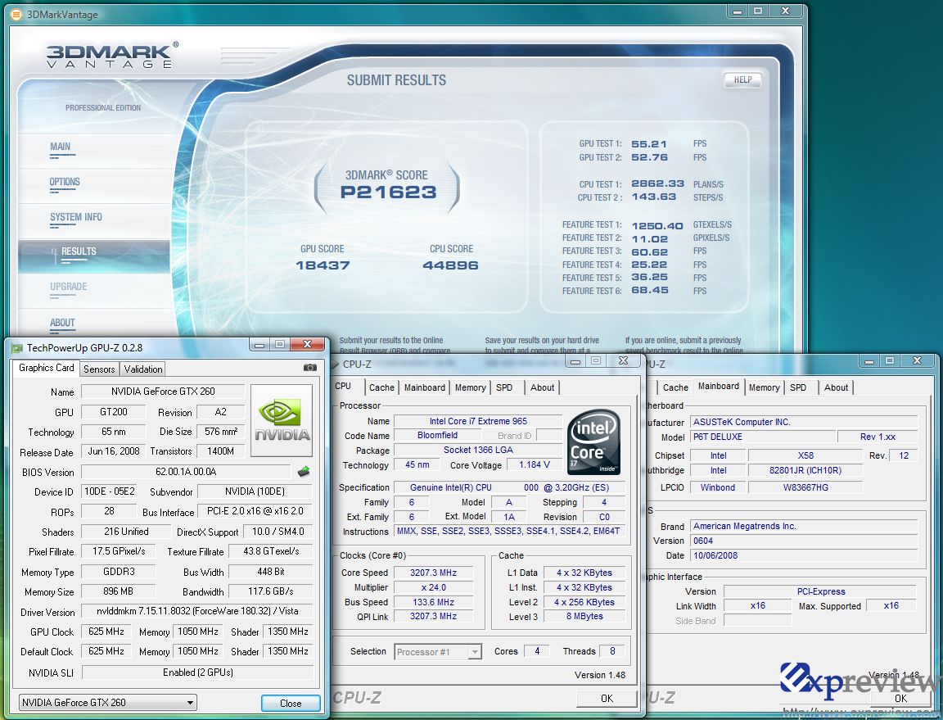Click the Multiplier value x 24.0

coord(434,587)
